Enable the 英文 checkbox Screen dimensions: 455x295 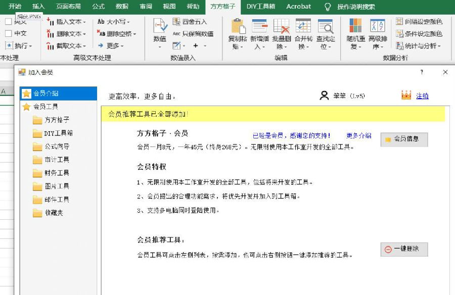coord(9,21)
